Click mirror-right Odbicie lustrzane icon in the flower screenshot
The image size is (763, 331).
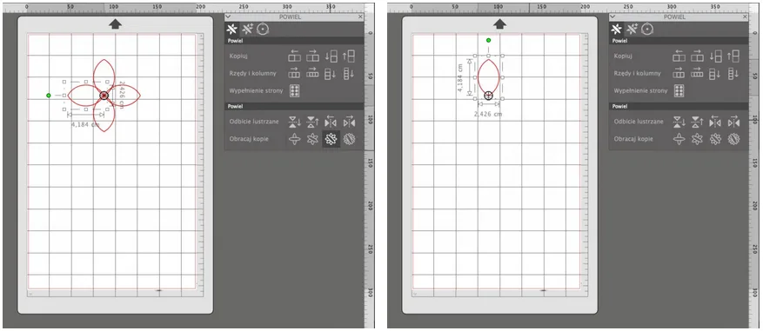click(349, 122)
